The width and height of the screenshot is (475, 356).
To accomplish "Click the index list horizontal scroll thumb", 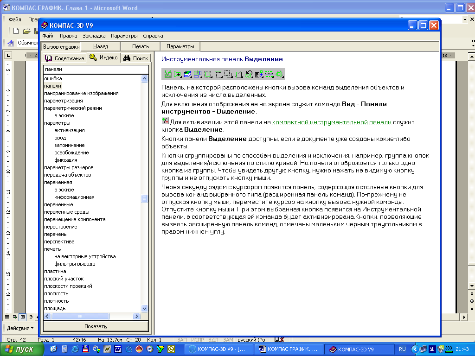I will tap(80, 316).
